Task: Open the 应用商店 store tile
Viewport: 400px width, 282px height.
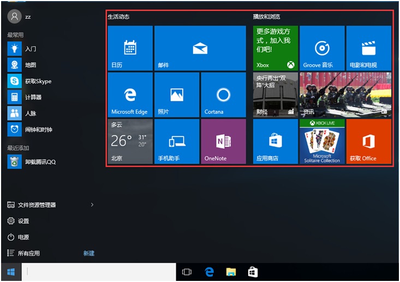Action: click(275, 142)
